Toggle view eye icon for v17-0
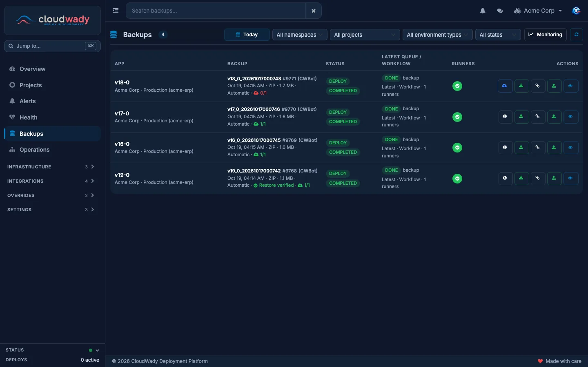The image size is (588, 367). 570,117
